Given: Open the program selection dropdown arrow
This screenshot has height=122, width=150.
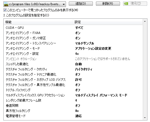Looking at the screenshot, I should [x=64, y=4].
